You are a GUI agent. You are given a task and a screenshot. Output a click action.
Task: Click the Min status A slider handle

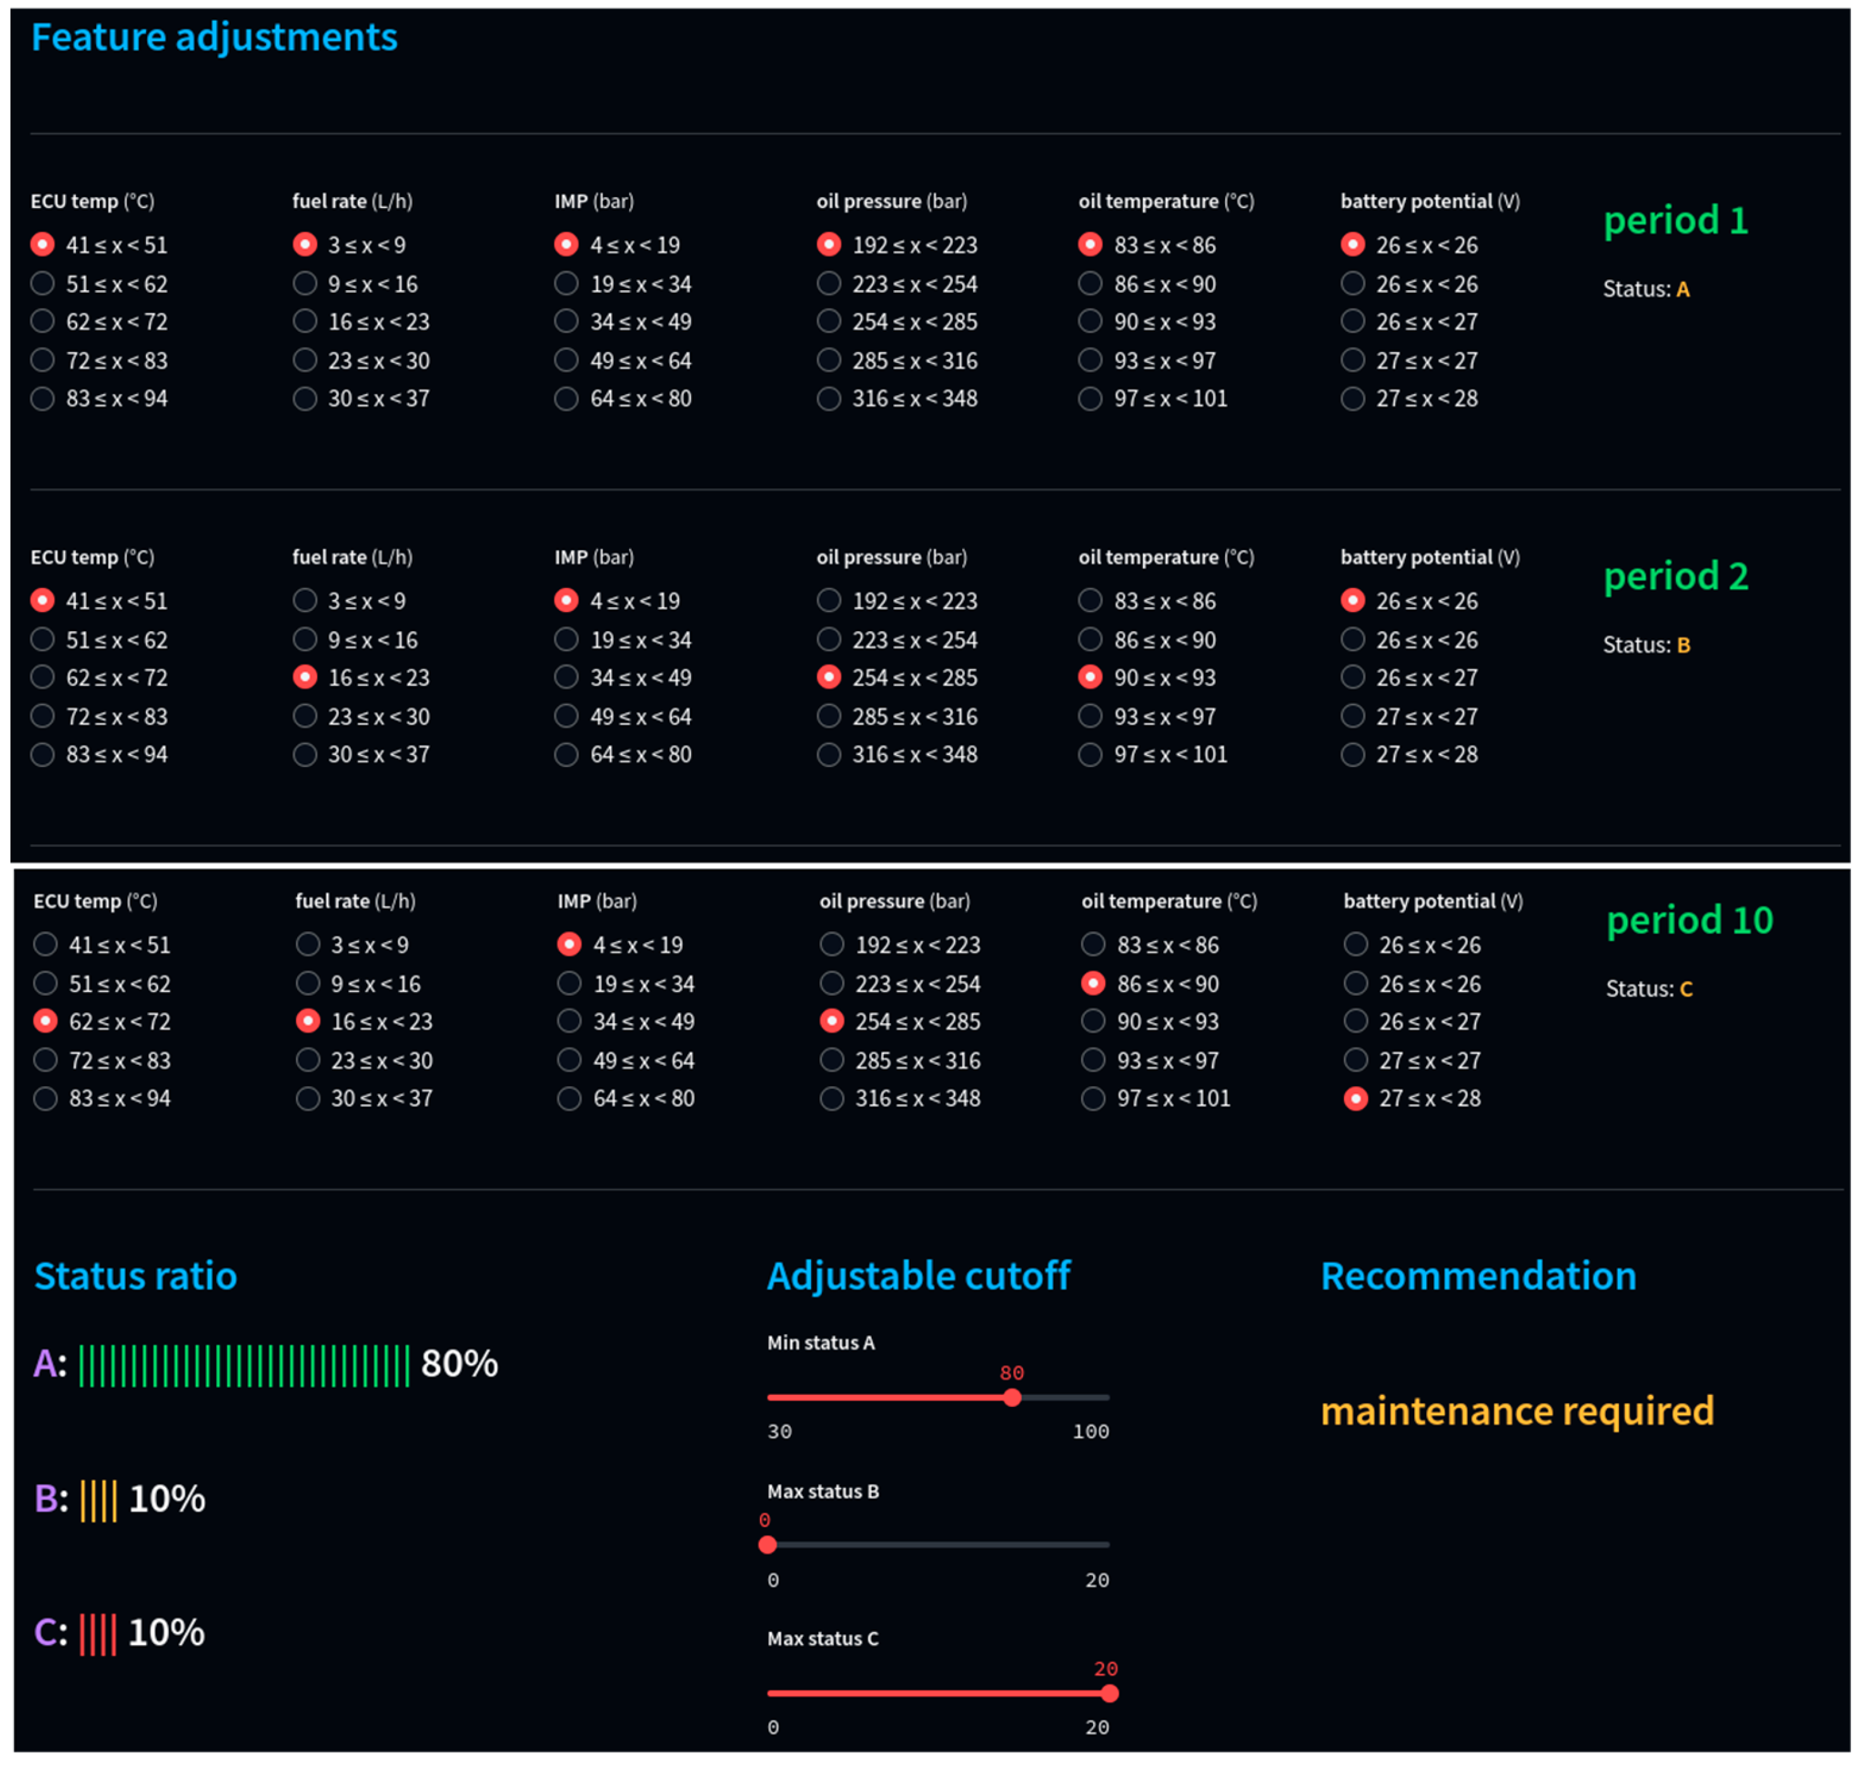click(x=1013, y=1399)
